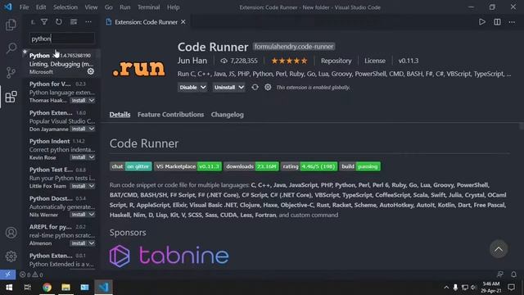524x295 pixels.
Task: Expand install options for Python for VSCode
Action: (92, 100)
